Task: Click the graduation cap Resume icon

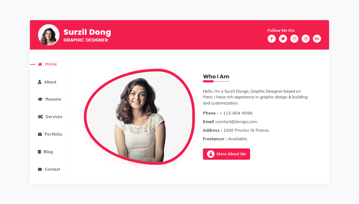Action: click(x=40, y=99)
